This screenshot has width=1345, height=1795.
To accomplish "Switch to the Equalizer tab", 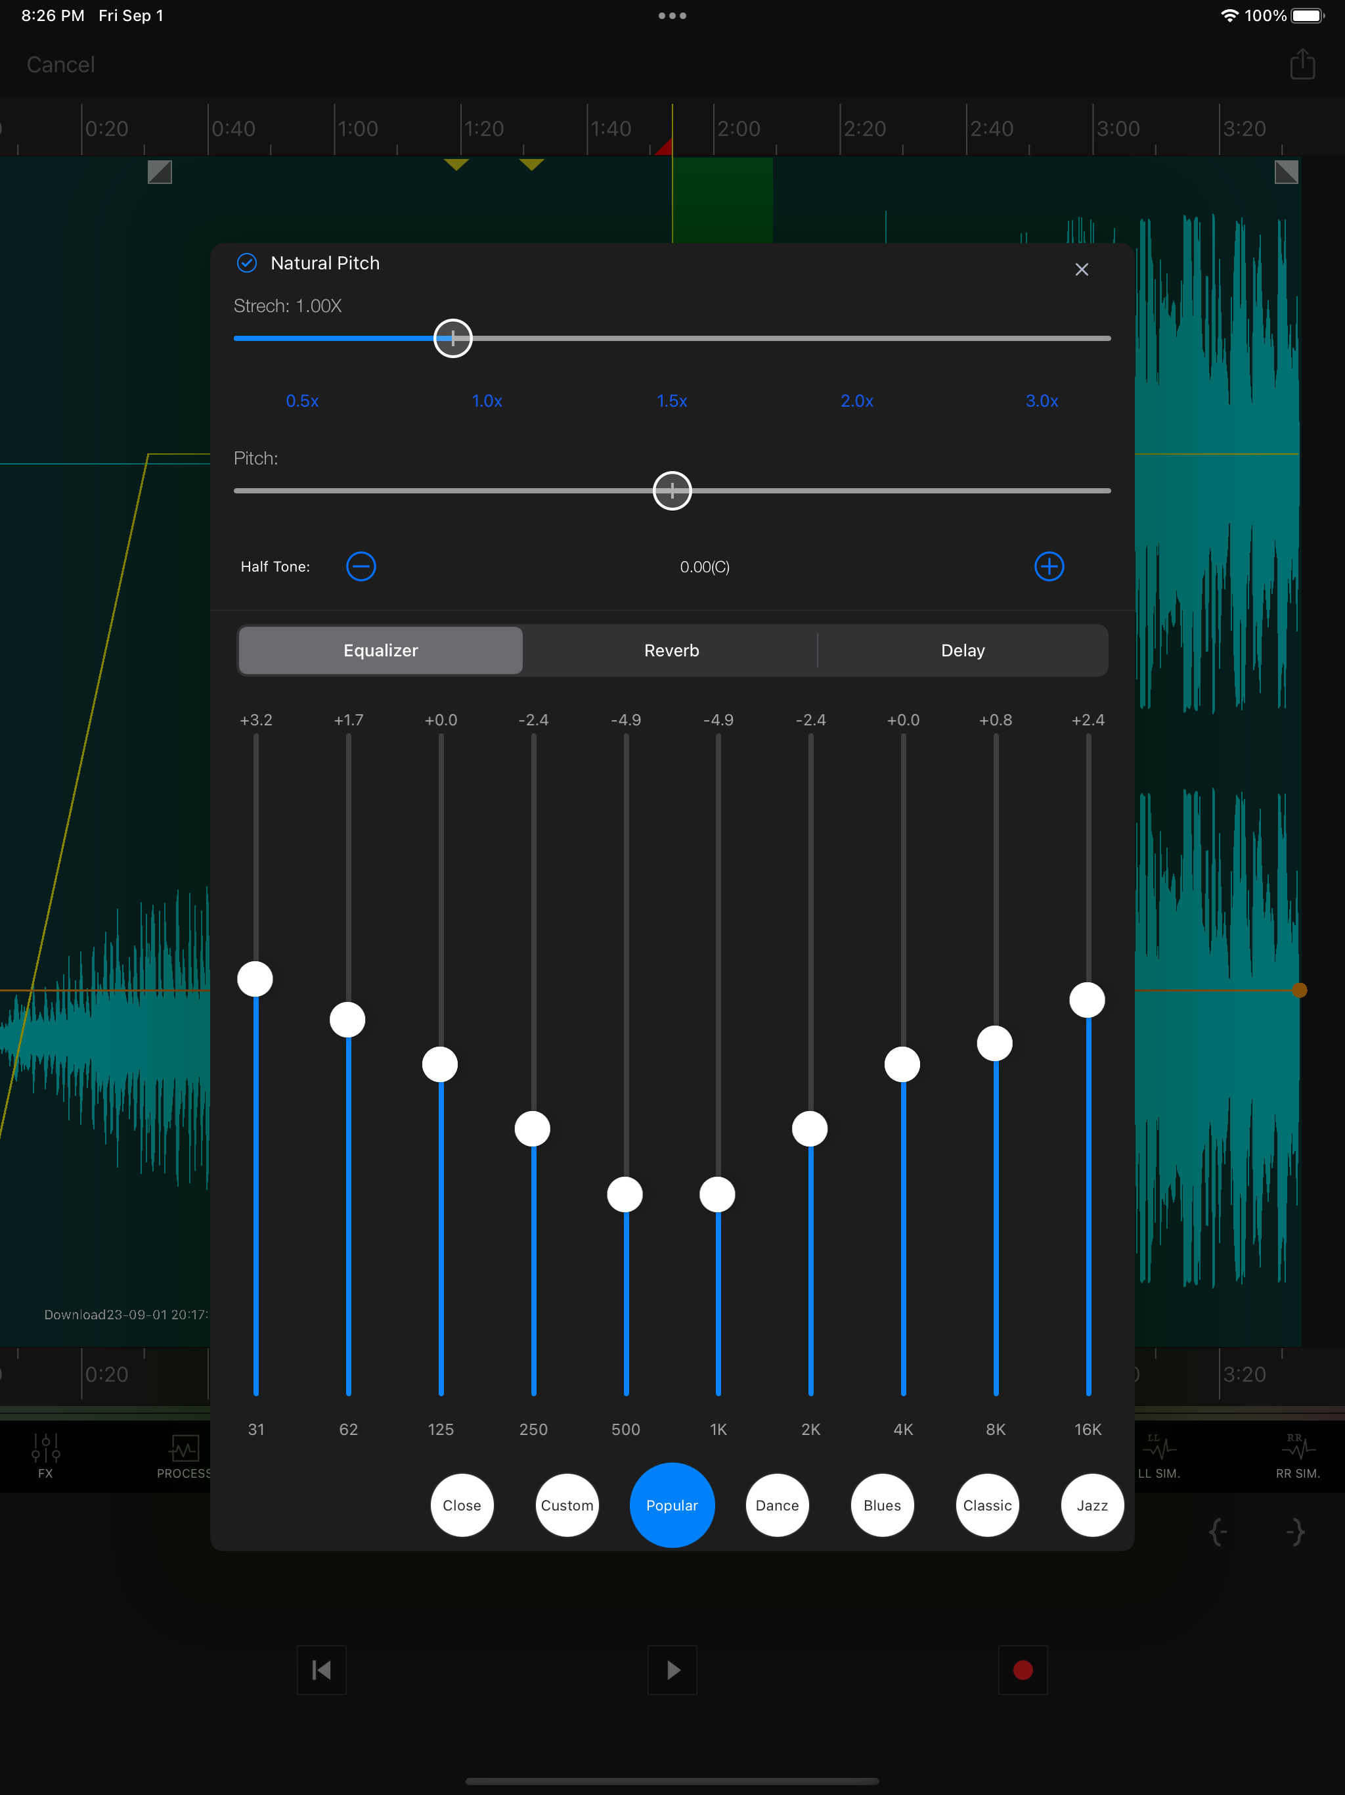I will [x=380, y=650].
